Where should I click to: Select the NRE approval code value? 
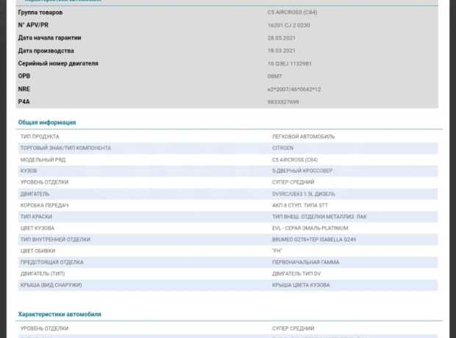[x=294, y=89]
